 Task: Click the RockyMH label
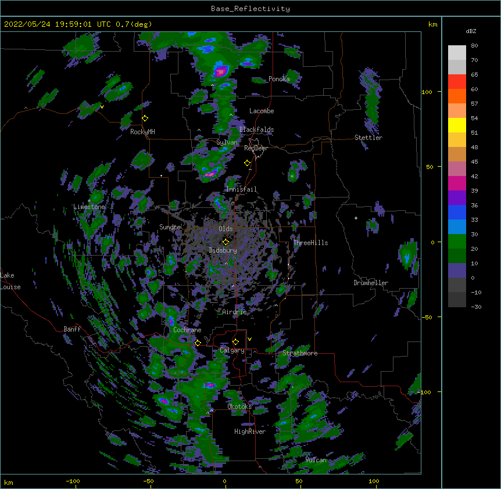142,132
